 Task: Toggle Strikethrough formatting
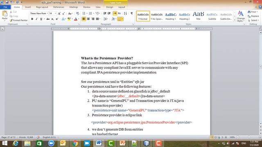pyautogui.click(x=48, y=19)
